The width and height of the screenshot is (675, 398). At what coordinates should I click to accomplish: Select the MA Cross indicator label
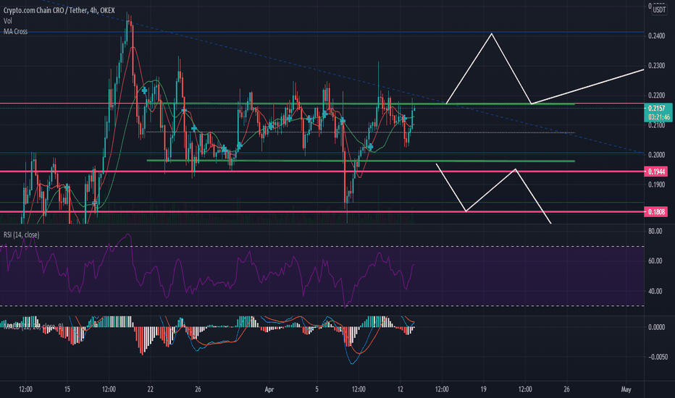pos(15,31)
